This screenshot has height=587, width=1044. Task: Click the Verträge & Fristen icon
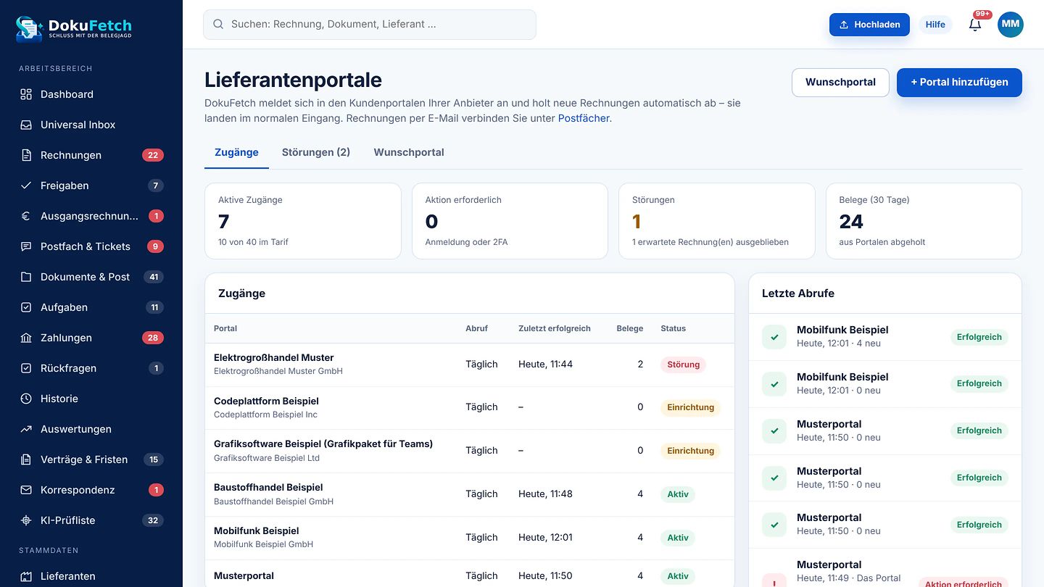(x=26, y=459)
